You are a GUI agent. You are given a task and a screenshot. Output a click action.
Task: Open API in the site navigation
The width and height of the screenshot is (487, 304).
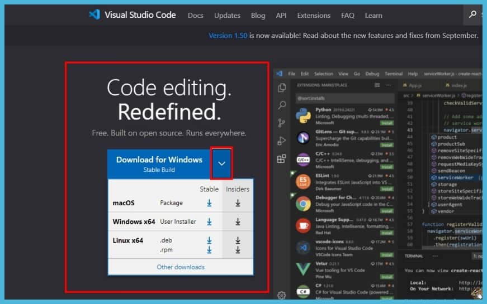click(281, 15)
